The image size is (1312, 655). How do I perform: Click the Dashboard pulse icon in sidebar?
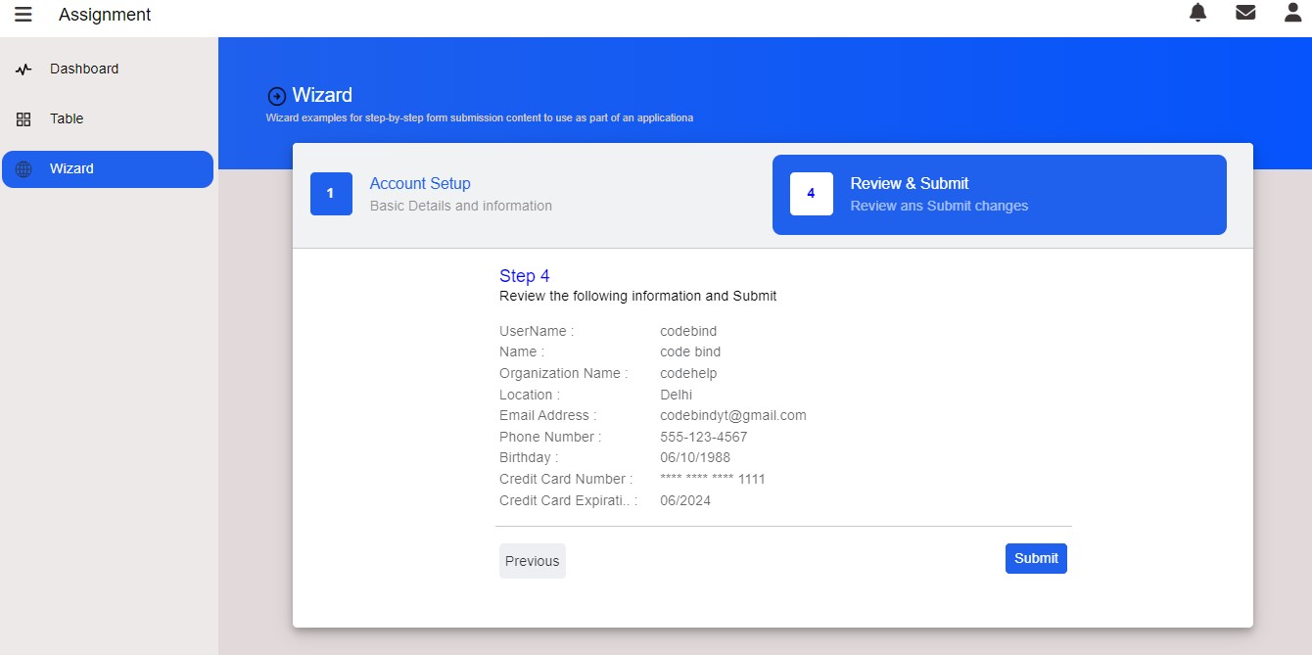[23, 70]
